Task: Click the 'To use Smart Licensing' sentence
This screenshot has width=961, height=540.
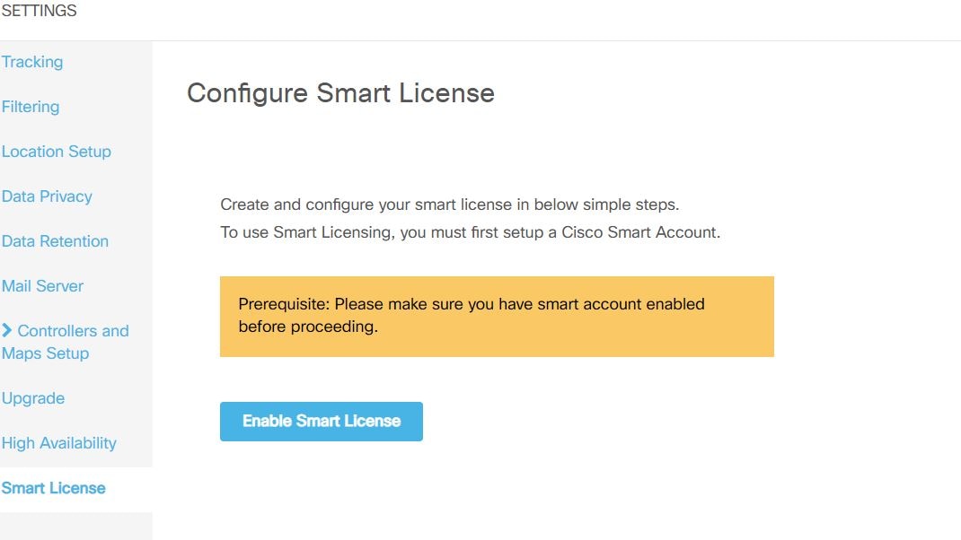Action: point(470,232)
